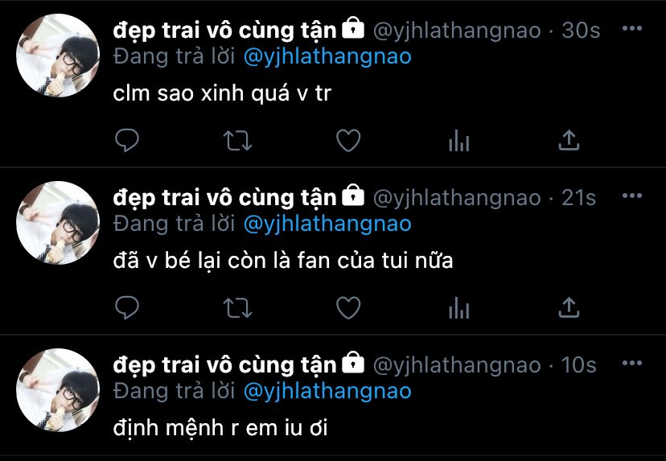This screenshot has width=666, height=461.
Task: Open @yjhlathangnao reply link in first tweet
Action: pyautogui.click(x=327, y=57)
